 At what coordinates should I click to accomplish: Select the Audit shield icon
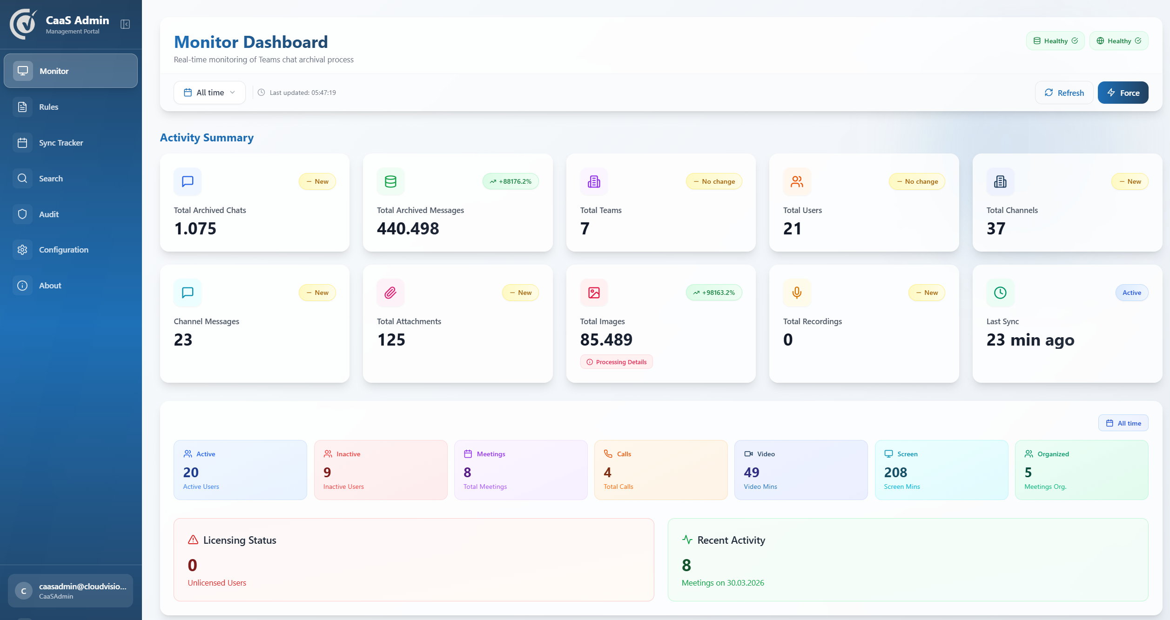[x=23, y=214]
